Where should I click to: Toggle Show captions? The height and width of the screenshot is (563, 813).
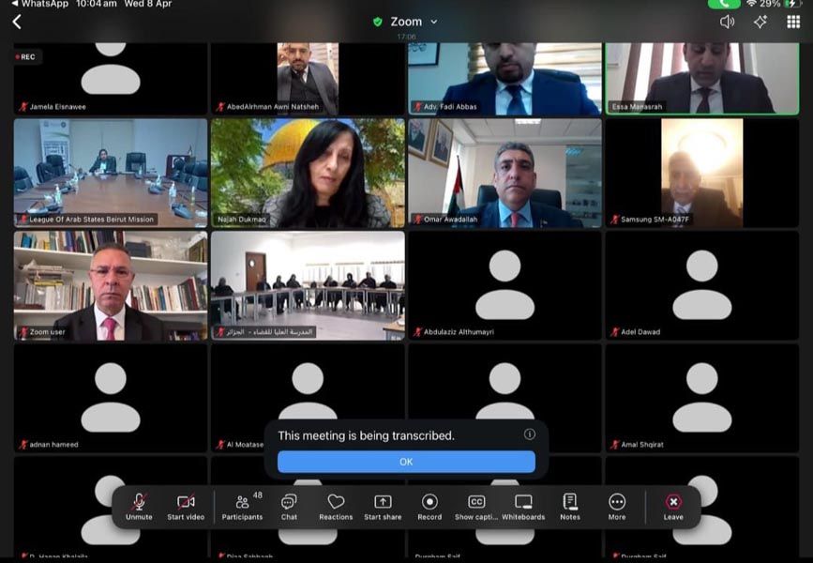tap(476, 507)
